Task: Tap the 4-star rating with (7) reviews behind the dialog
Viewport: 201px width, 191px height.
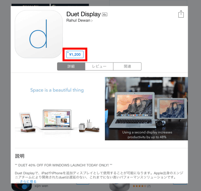Action: 141,186
